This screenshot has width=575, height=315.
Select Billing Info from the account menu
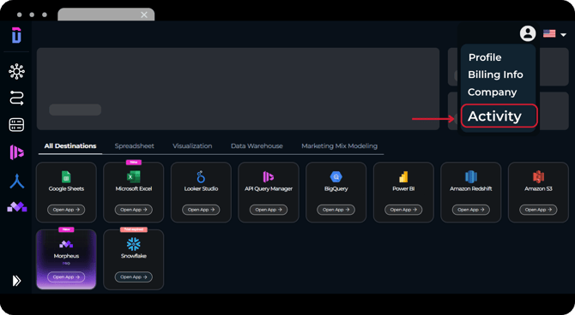495,74
